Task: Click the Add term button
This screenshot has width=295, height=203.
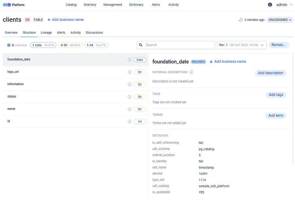Action: 275,116
